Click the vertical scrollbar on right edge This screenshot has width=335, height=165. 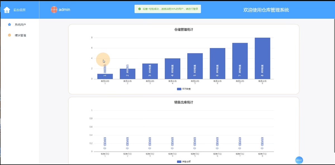pyautogui.click(x=334, y=84)
